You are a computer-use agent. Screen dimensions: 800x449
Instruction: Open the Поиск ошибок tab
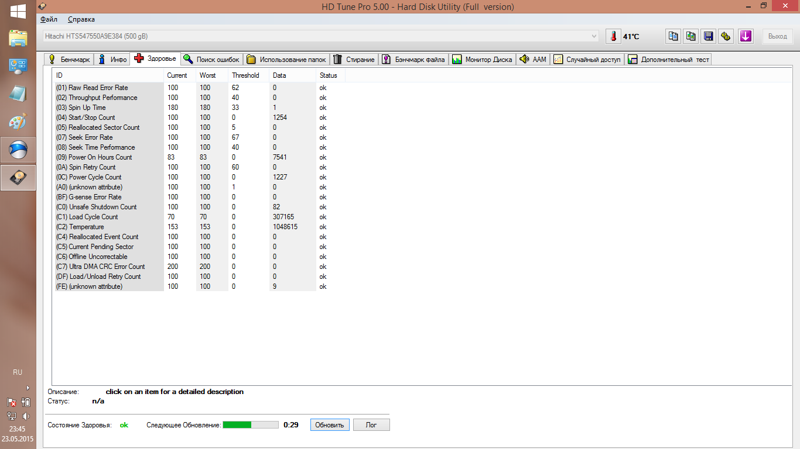[x=211, y=60]
